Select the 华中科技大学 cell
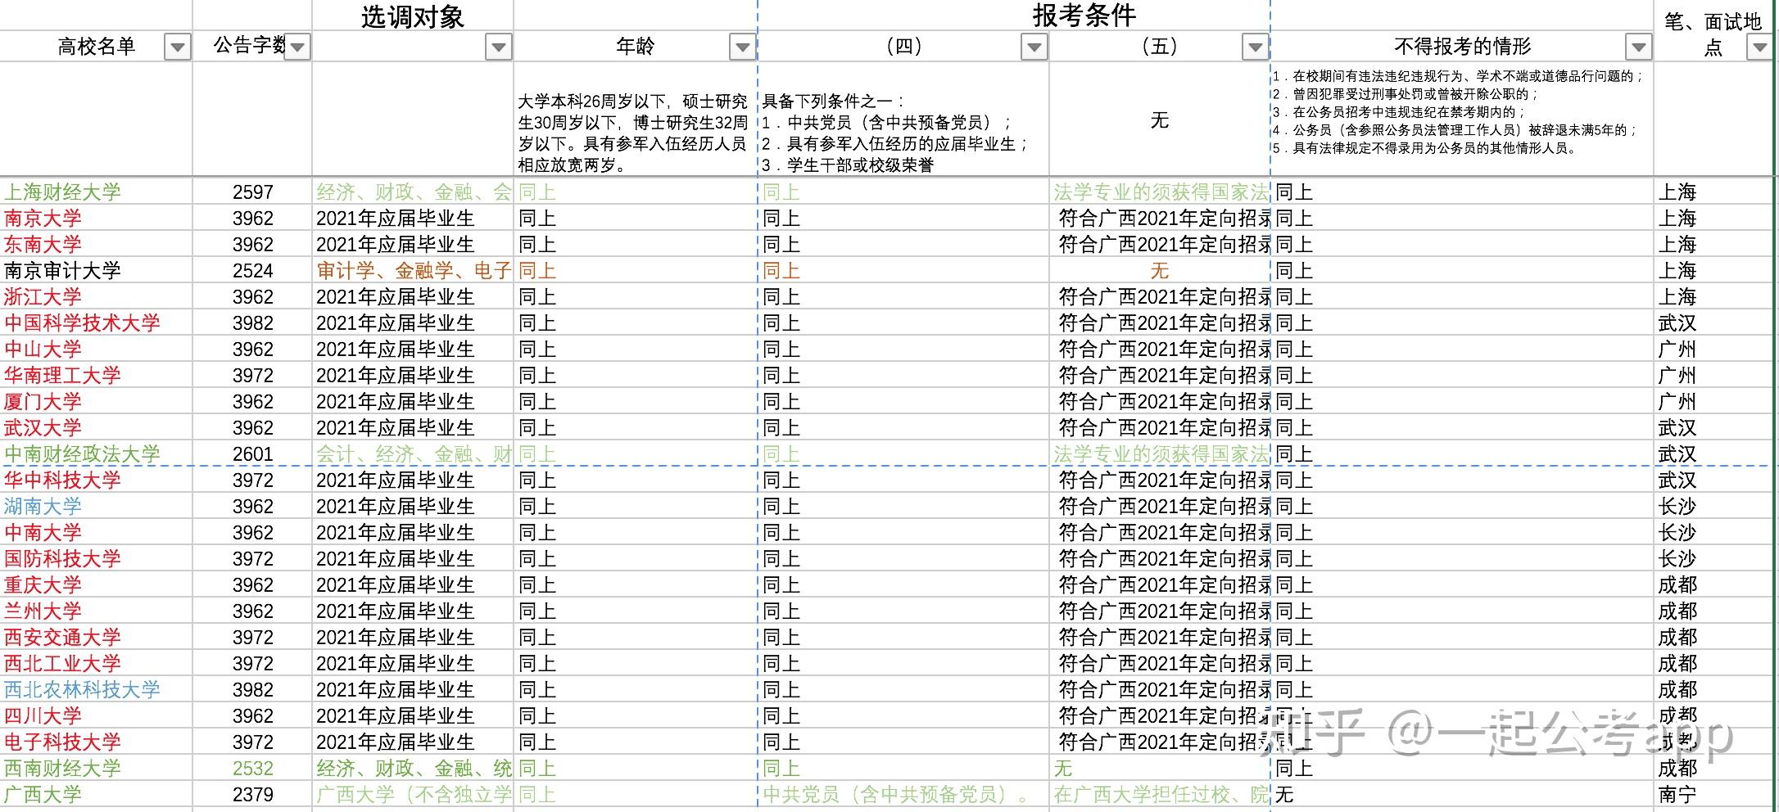1779x812 pixels. pos(97,480)
